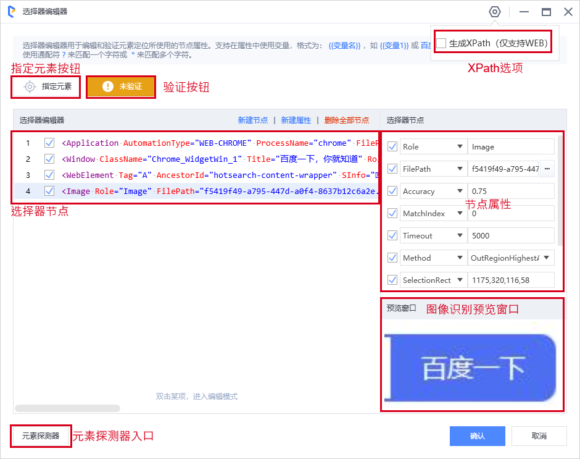Viewport: 580px width, 459px height.
Task: Maximize the selector editor window
Action: coord(546,12)
